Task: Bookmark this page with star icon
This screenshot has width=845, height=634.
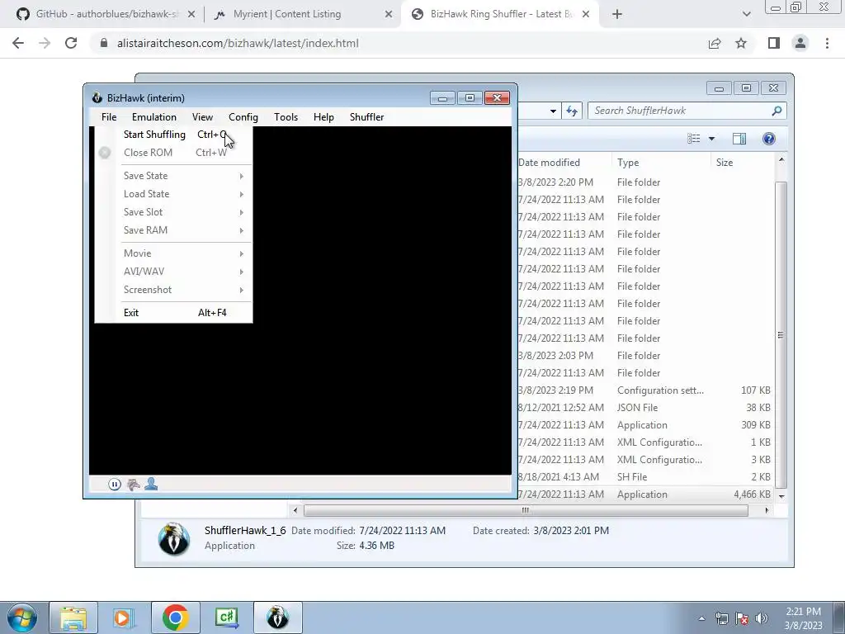Action: tap(742, 43)
